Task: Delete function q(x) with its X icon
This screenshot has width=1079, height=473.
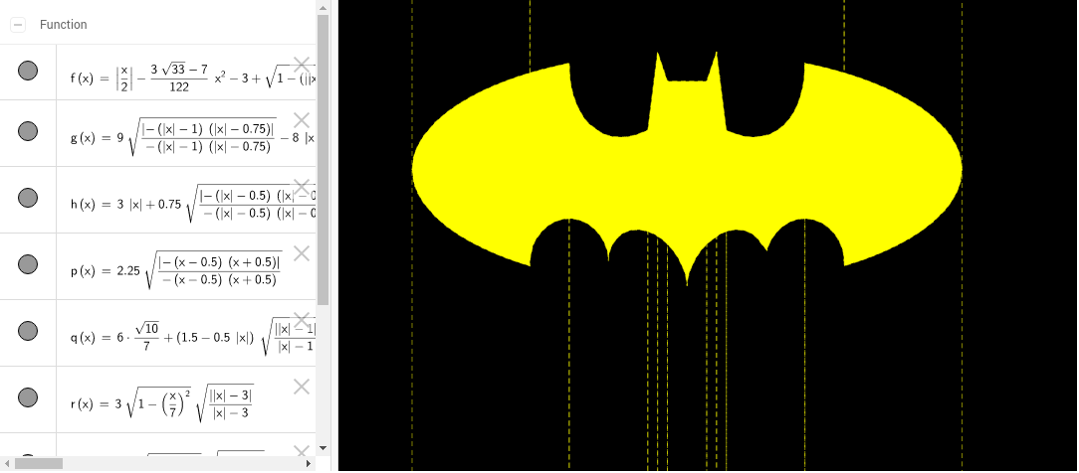Action: [x=302, y=320]
